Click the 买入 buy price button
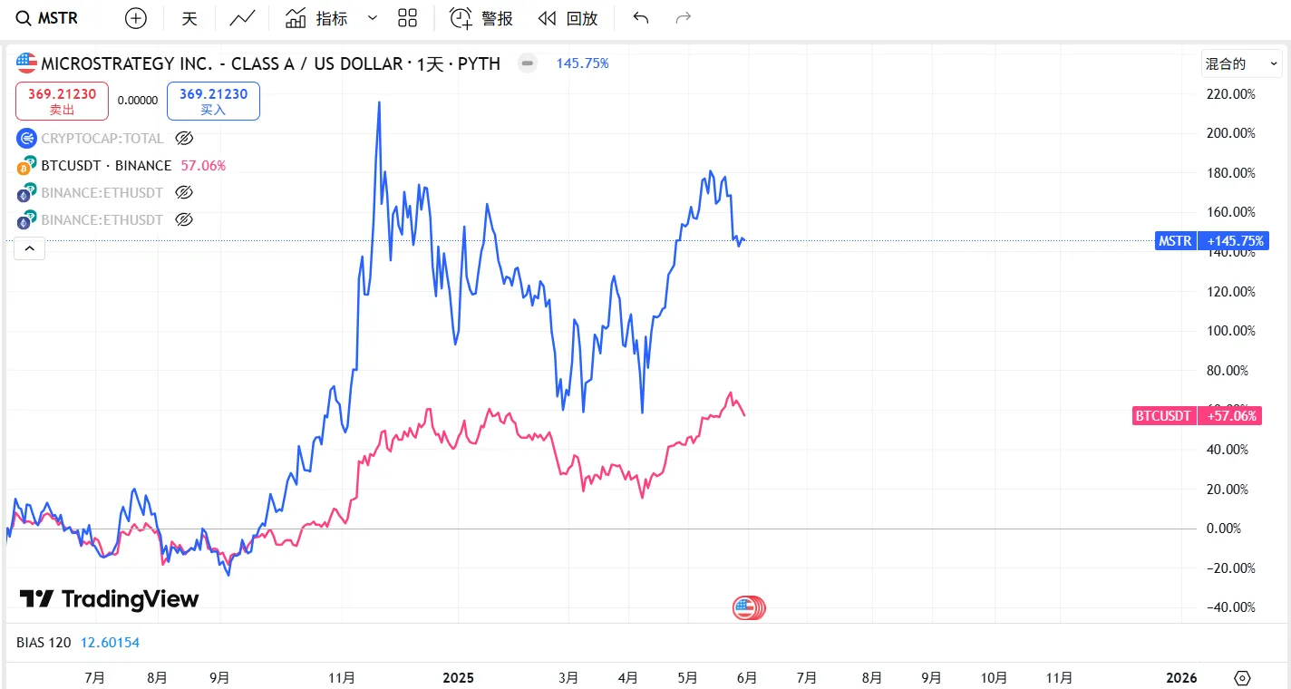Image resolution: width=1291 pixels, height=689 pixels. tap(213, 101)
